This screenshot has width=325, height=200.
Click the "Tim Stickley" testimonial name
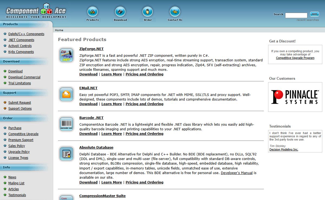[278, 146]
